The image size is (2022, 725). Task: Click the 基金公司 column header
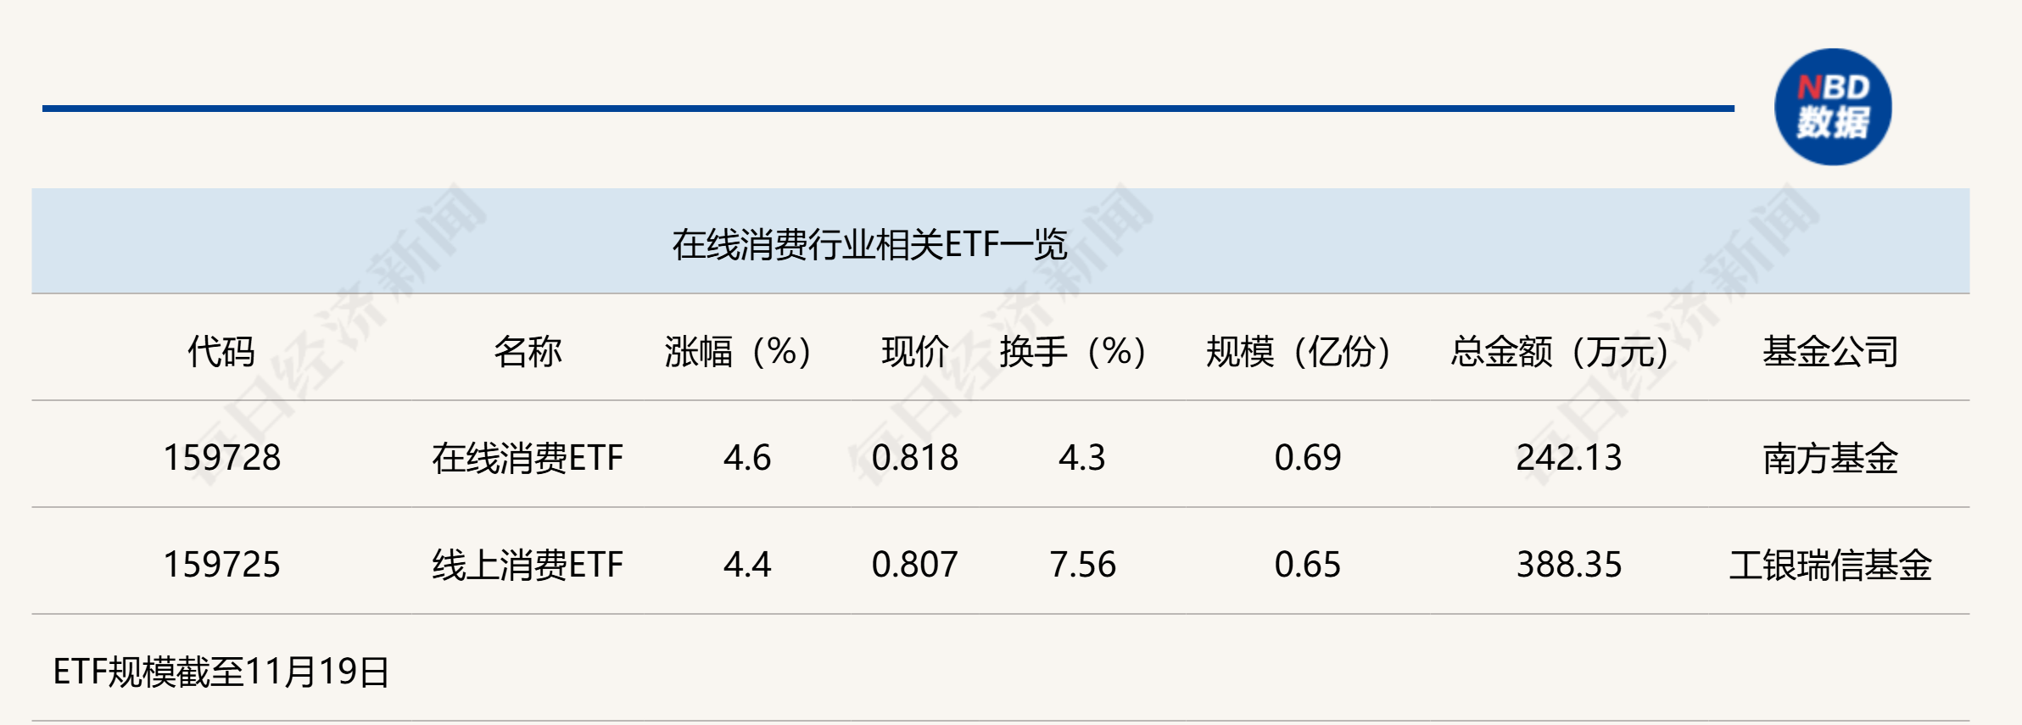(1830, 351)
